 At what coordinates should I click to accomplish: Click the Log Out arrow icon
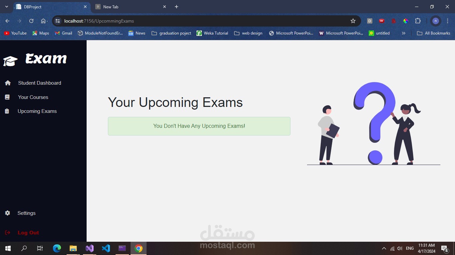[6, 232]
